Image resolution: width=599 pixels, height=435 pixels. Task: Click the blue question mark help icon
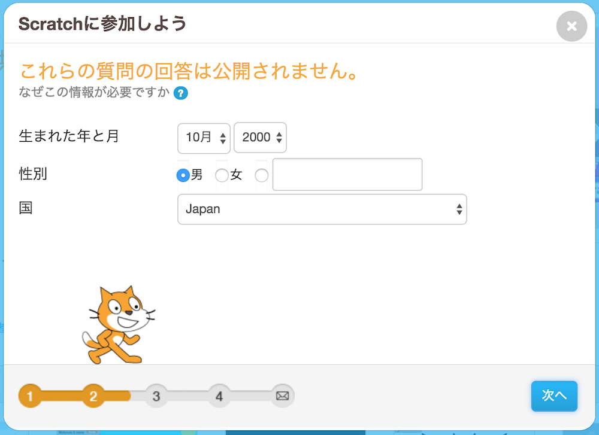click(x=180, y=93)
